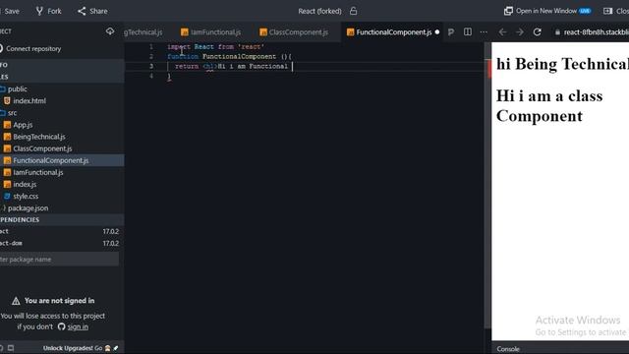Click line 3 return statement in editor

231,66
